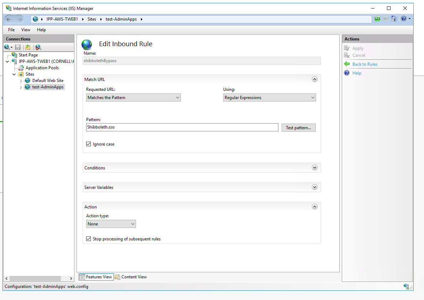Click the rule Name field

click(x=201, y=61)
